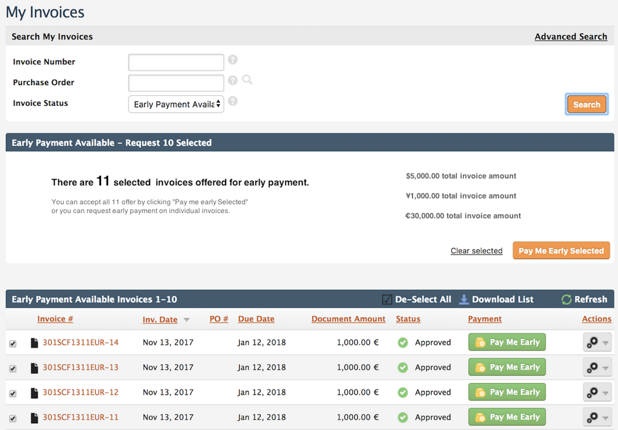
Task: Click the Download List icon
Action: pyautogui.click(x=464, y=299)
